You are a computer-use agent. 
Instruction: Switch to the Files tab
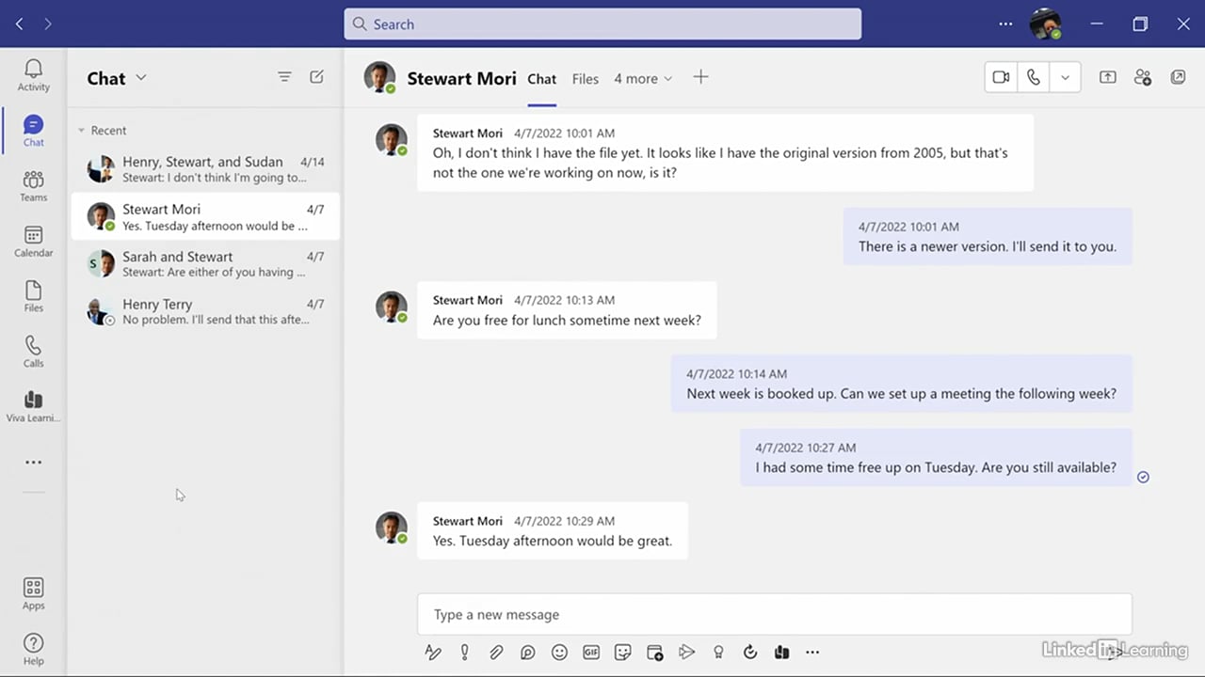click(x=586, y=79)
